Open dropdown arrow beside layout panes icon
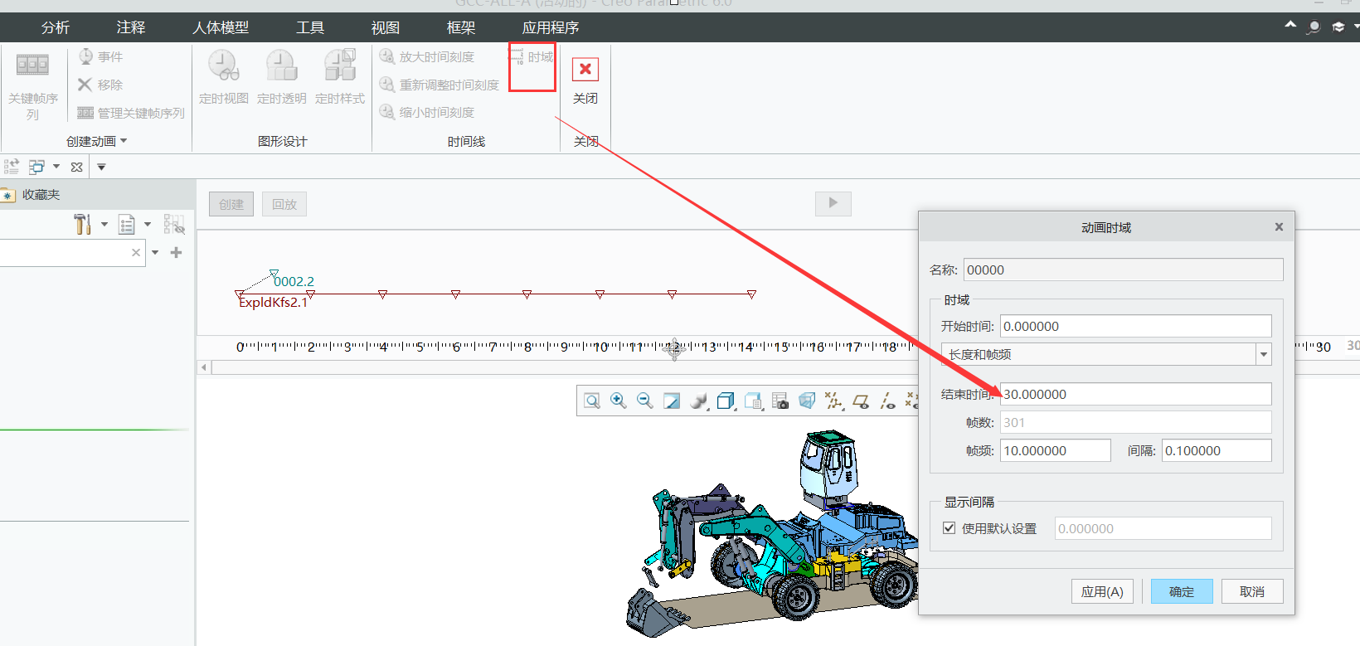 click(56, 167)
